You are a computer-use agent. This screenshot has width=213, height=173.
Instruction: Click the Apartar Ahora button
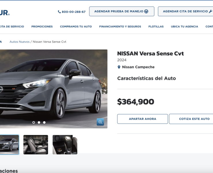coord(142,119)
